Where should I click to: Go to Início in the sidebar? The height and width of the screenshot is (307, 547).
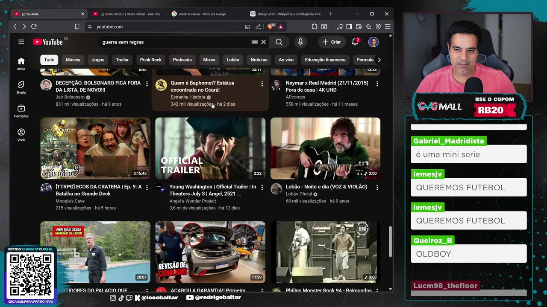point(21,64)
